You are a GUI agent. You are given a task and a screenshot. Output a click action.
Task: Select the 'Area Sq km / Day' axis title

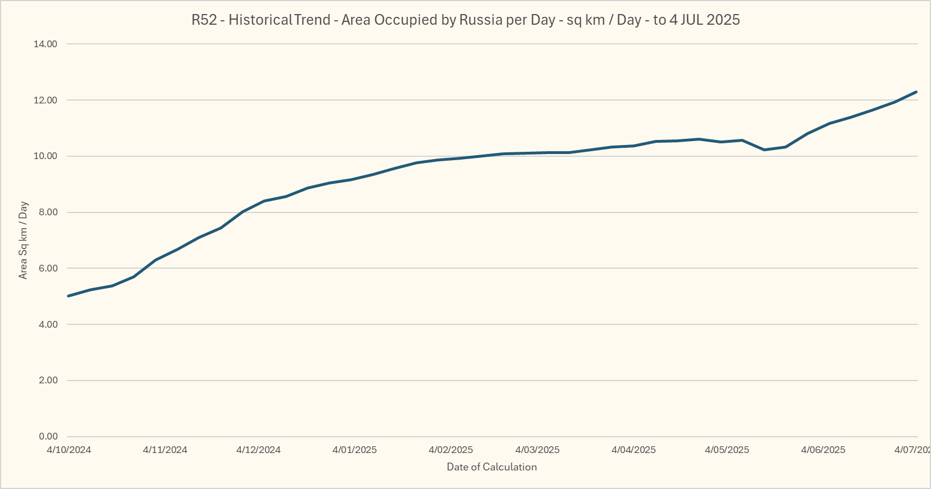(x=23, y=241)
